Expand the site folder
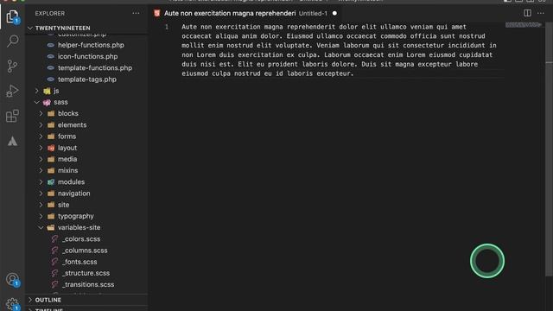The image size is (553, 311). tap(41, 205)
